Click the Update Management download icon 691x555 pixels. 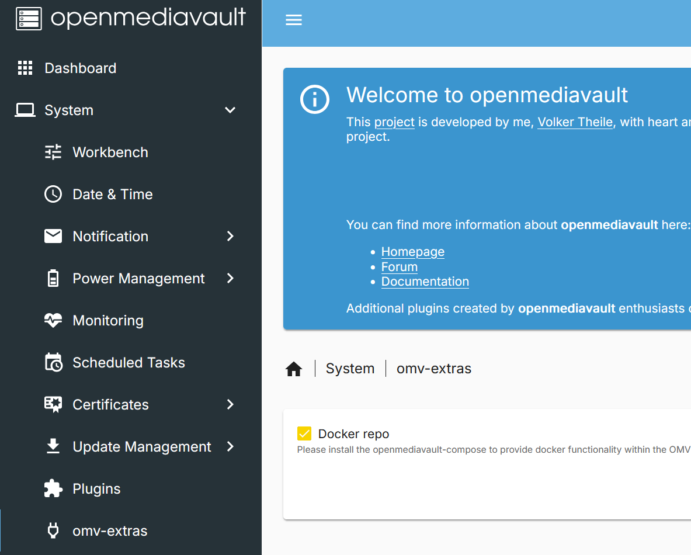click(x=53, y=446)
